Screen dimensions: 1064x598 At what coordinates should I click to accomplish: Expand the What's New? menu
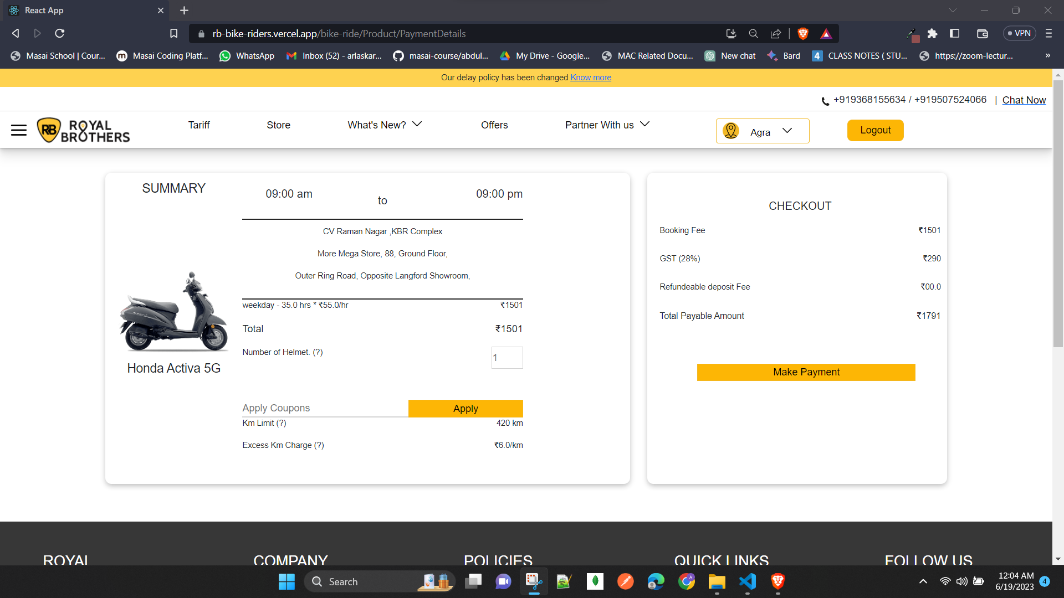pyautogui.click(x=385, y=125)
